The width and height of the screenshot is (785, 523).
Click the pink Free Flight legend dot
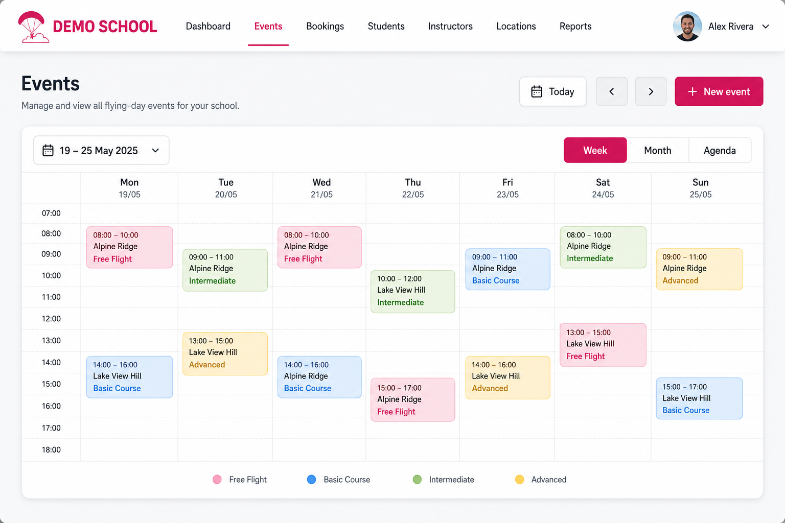[x=217, y=480]
